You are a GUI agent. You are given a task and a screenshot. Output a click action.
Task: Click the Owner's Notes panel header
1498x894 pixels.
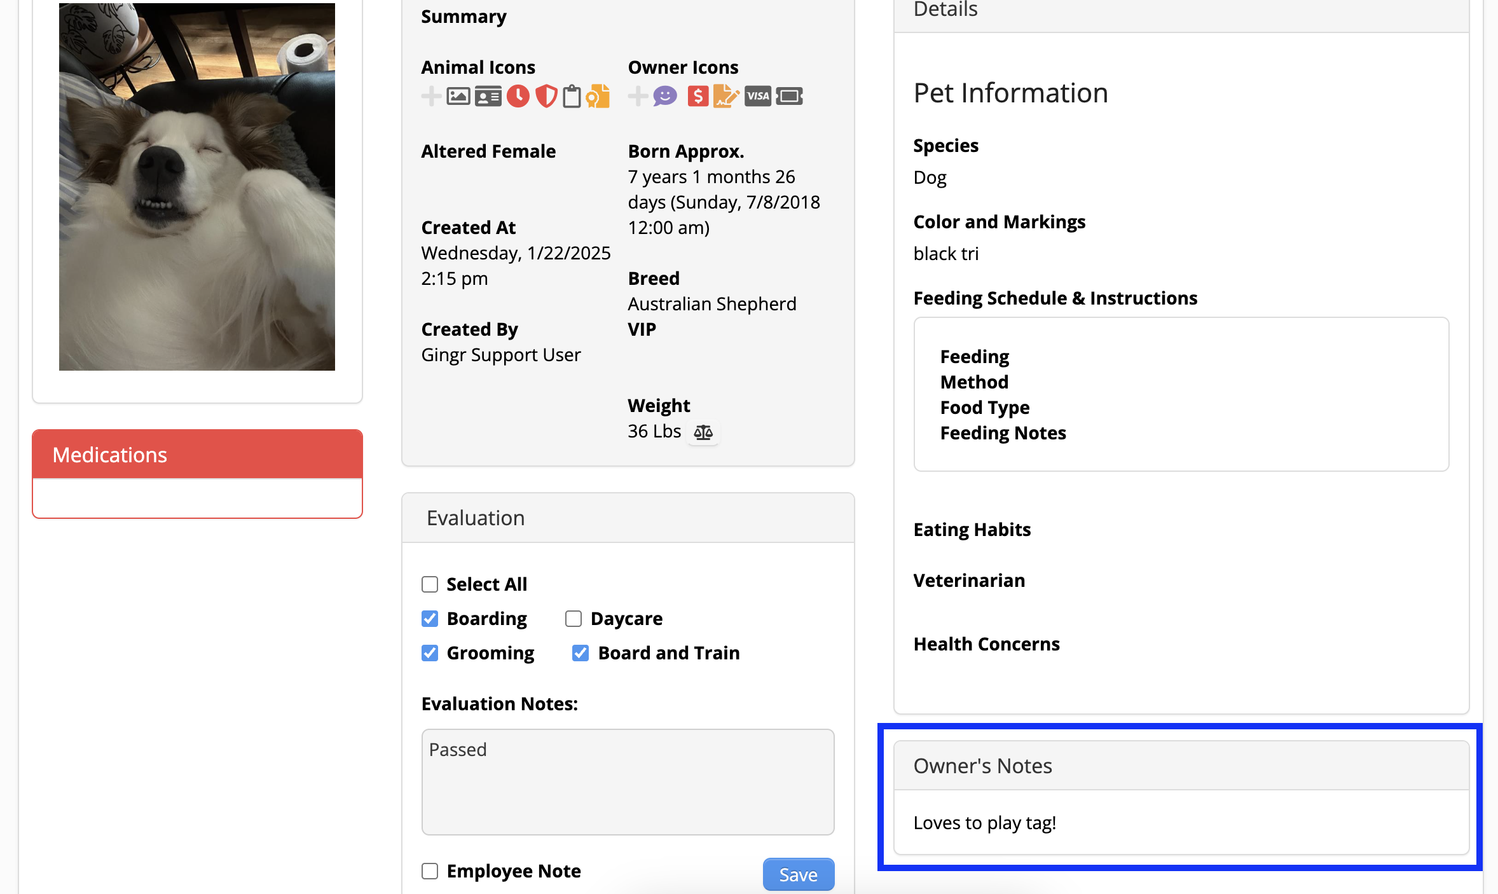[x=1181, y=766]
